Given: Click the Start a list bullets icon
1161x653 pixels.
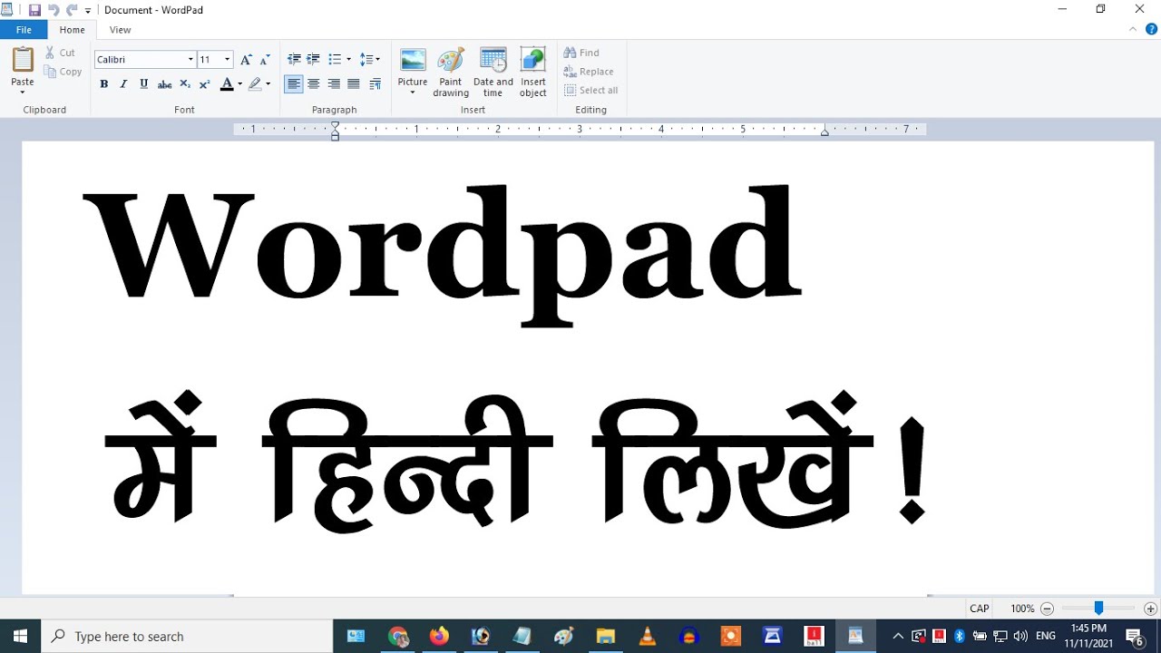Looking at the screenshot, I should coord(335,60).
